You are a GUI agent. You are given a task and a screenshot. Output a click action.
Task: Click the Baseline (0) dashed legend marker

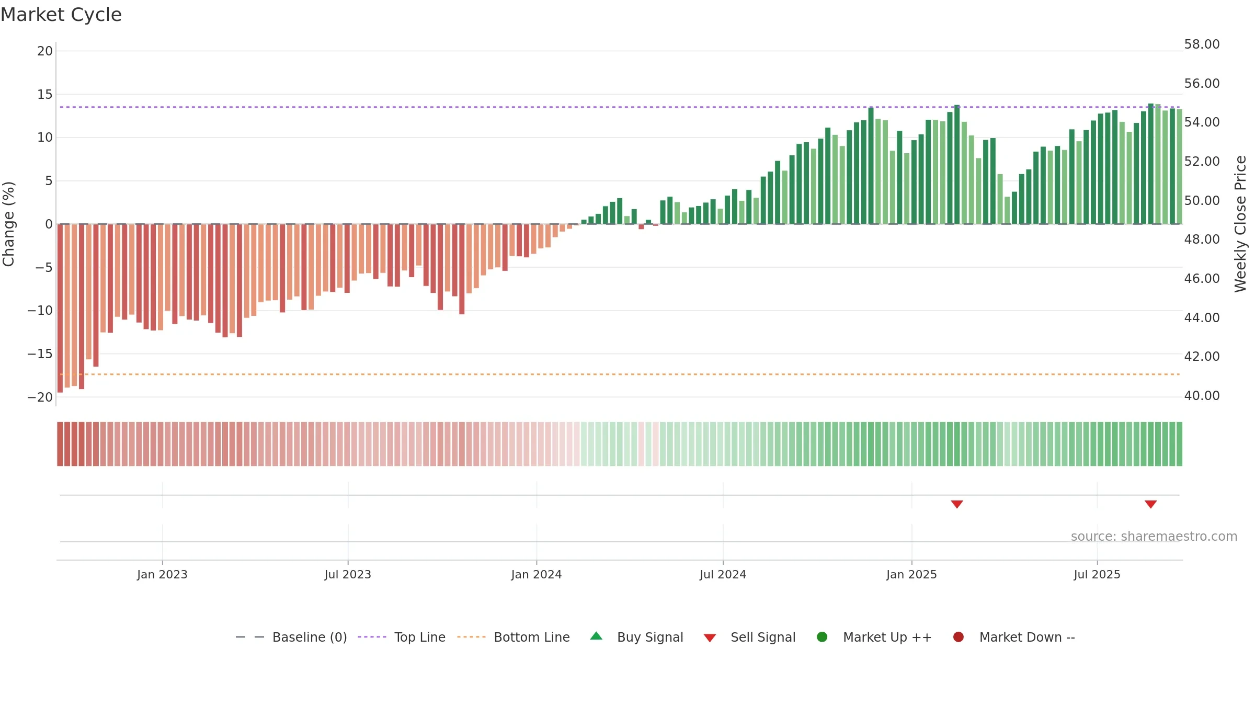[x=250, y=637]
